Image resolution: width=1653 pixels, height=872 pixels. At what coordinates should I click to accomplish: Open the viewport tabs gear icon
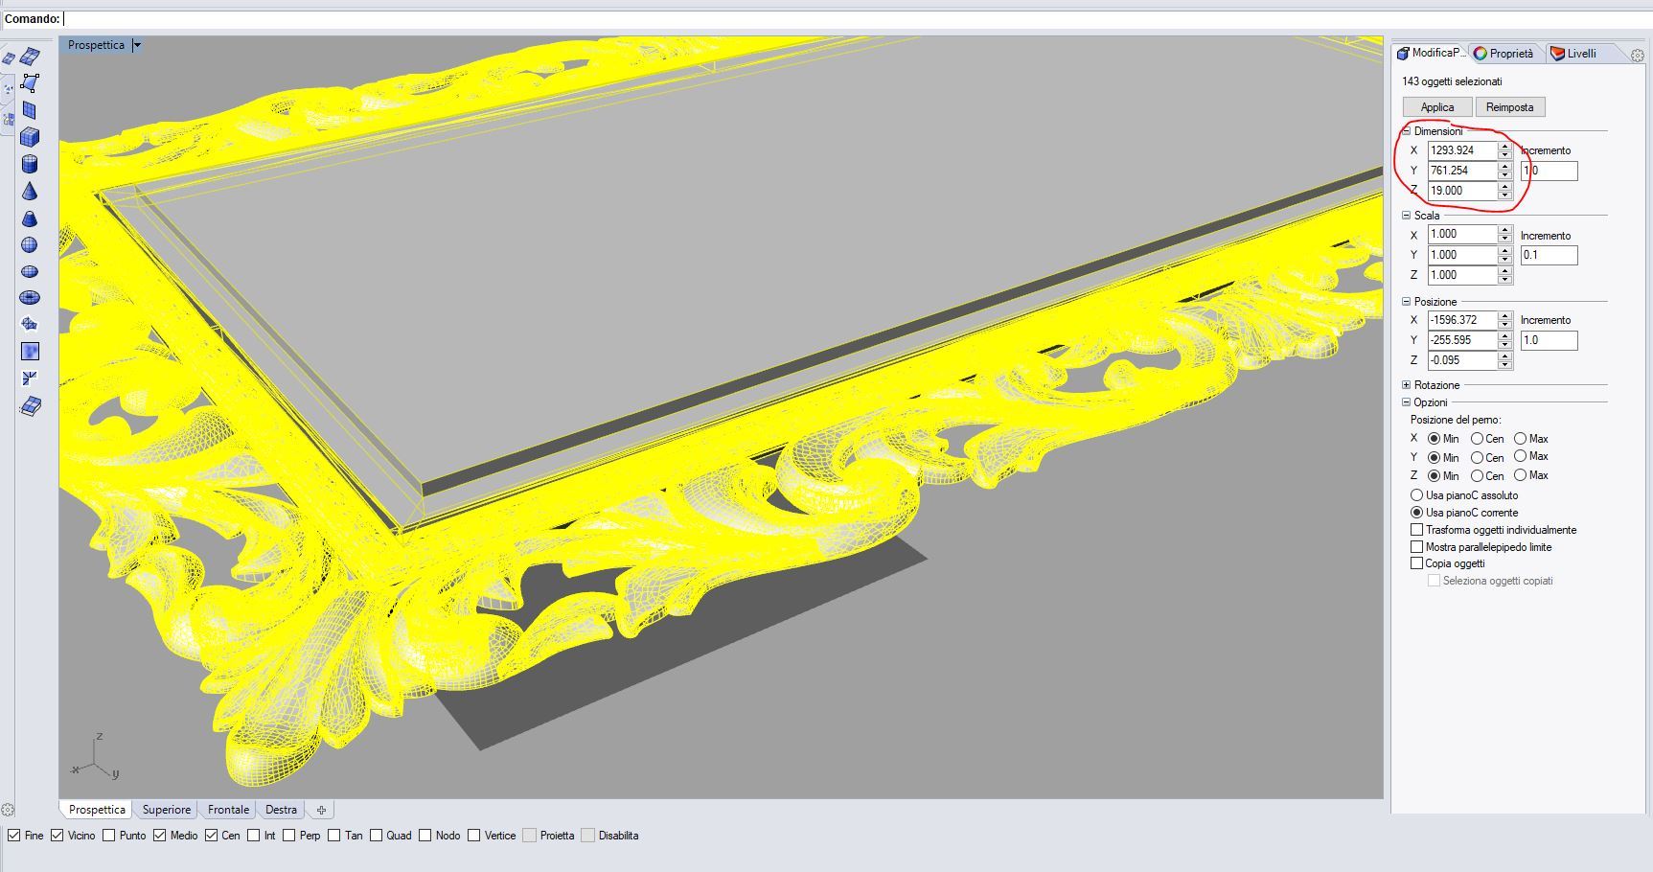pos(8,810)
